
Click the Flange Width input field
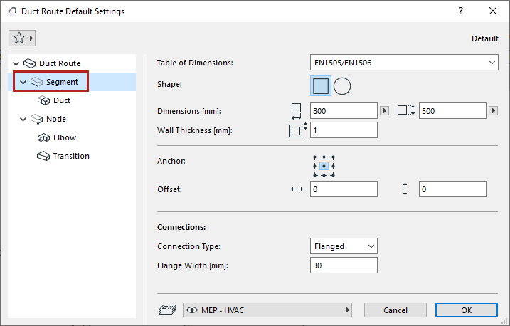click(344, 265)
